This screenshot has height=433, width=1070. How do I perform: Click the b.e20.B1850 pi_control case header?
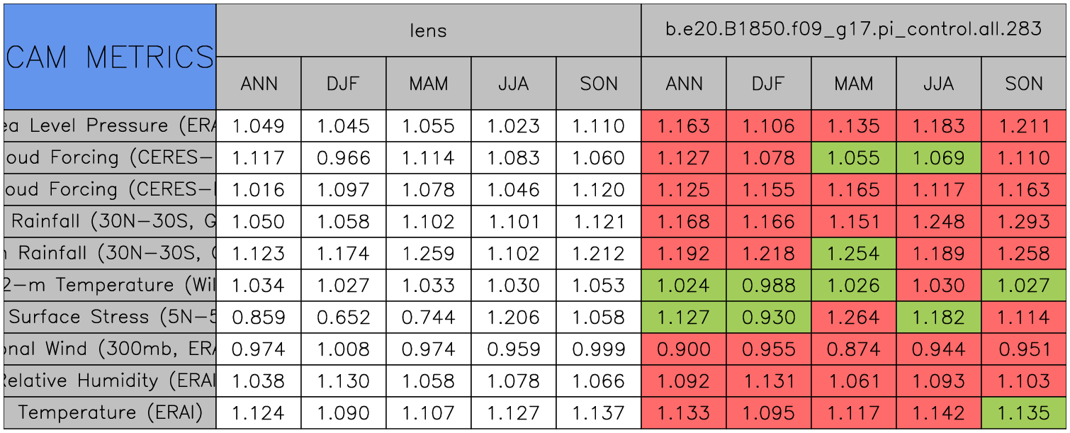click(853, 30)
